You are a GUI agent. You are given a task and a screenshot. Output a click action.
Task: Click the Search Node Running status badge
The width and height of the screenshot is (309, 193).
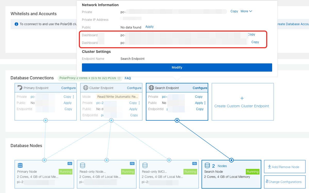pyautogui.click(x=253, y=172)
